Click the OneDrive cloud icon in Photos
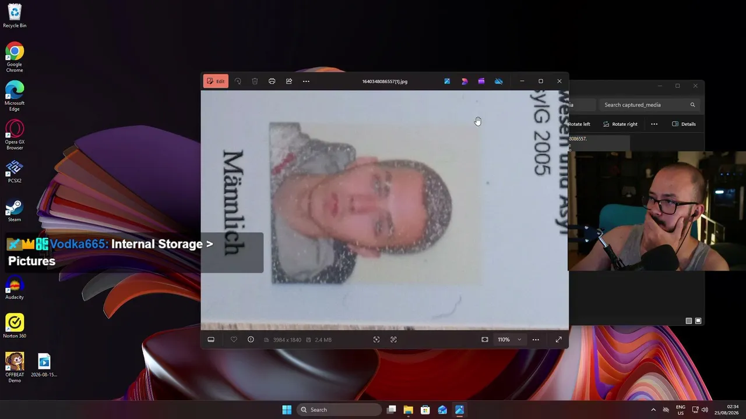 coord(499,81)
